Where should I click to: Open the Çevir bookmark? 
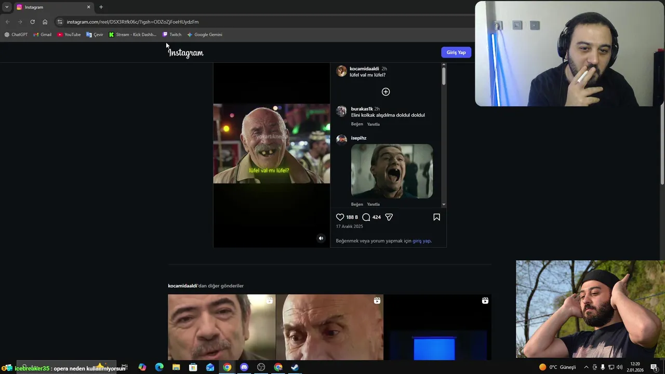[95, 35]
